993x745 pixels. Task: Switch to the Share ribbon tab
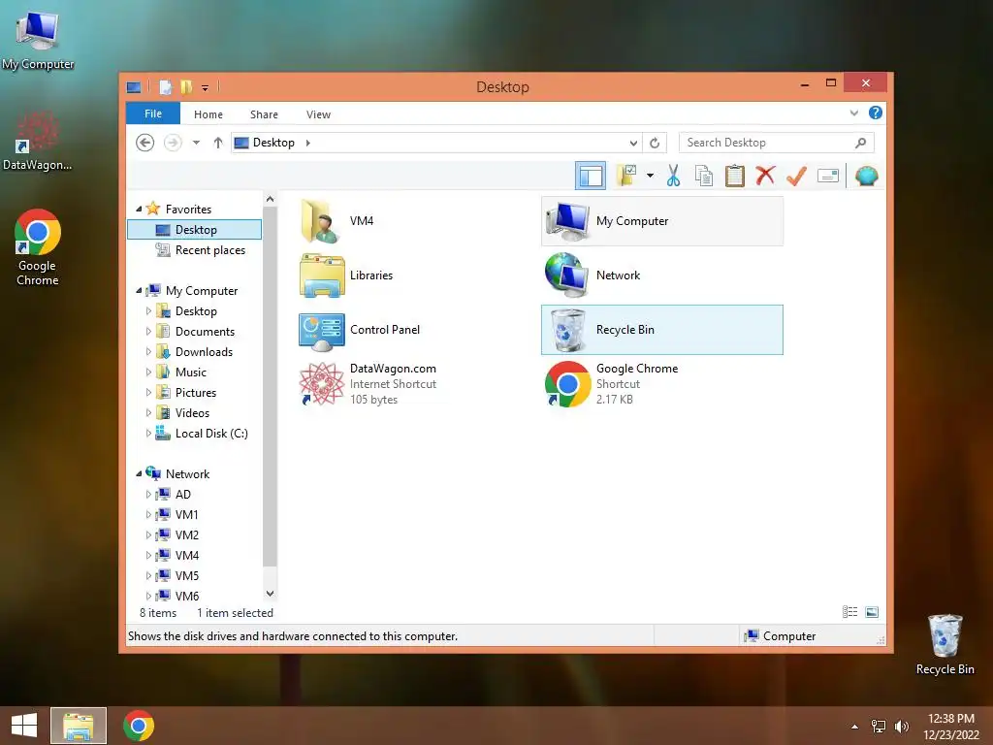pos(264,114)
